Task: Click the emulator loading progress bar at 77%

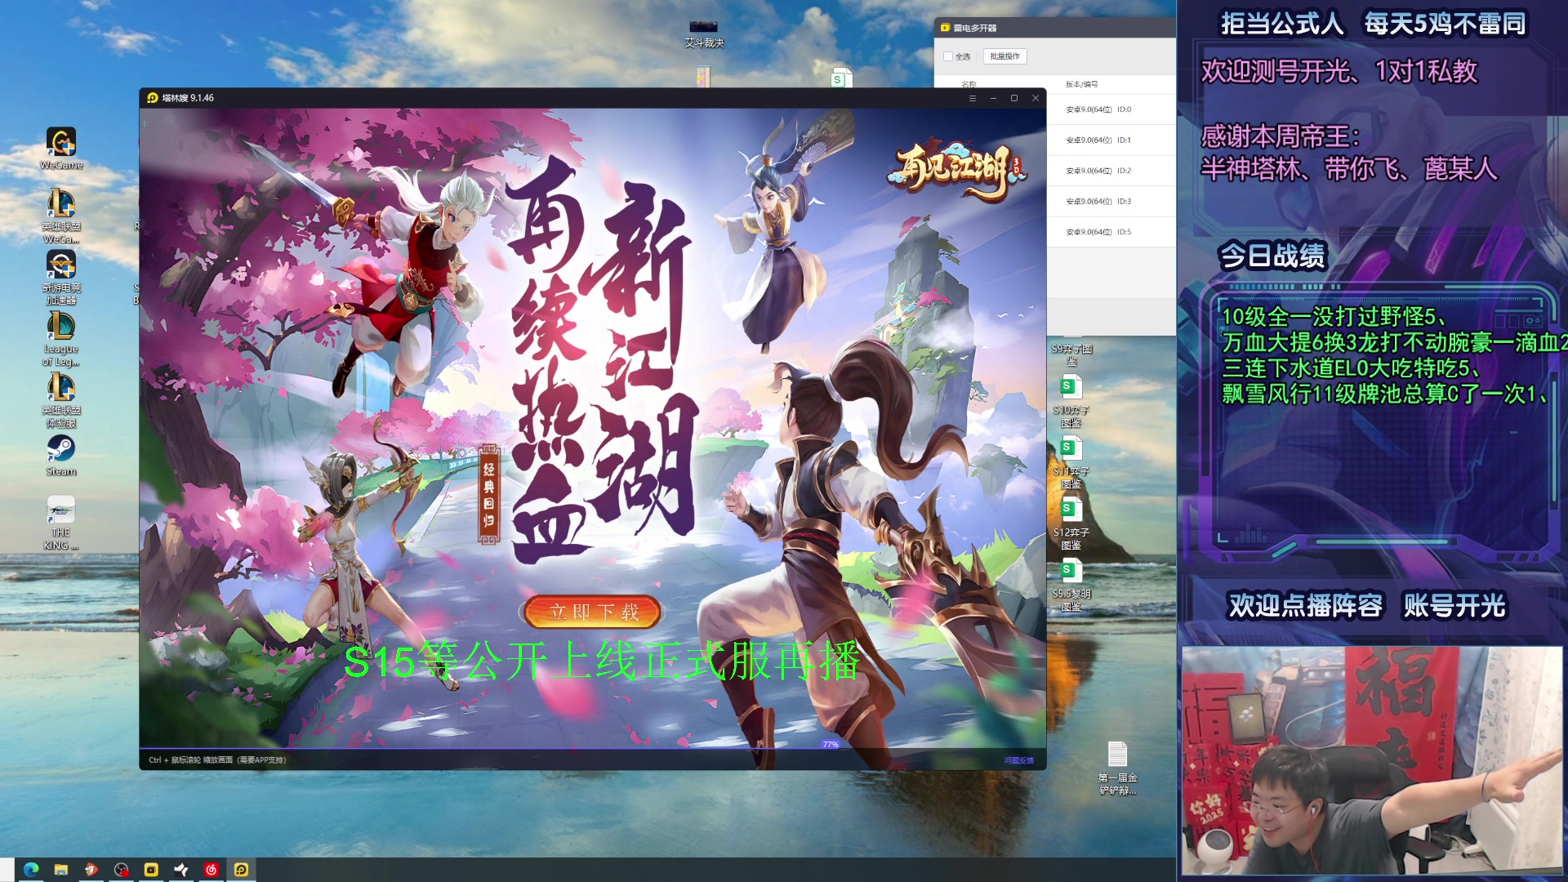Action: tap(592, 748)
